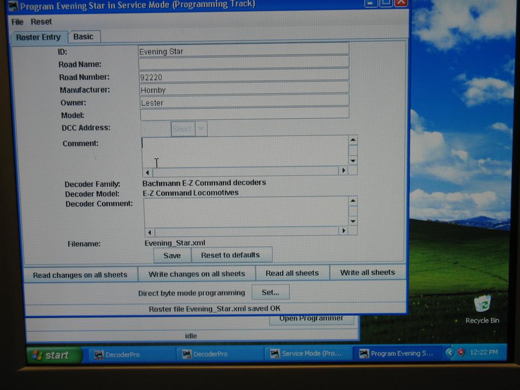
Task: Click Direct byte mode programming label
Action: point(191,293)
